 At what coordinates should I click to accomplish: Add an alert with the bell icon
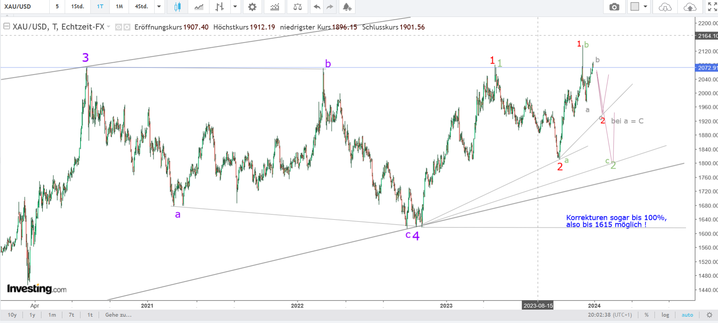click(347, 7)
